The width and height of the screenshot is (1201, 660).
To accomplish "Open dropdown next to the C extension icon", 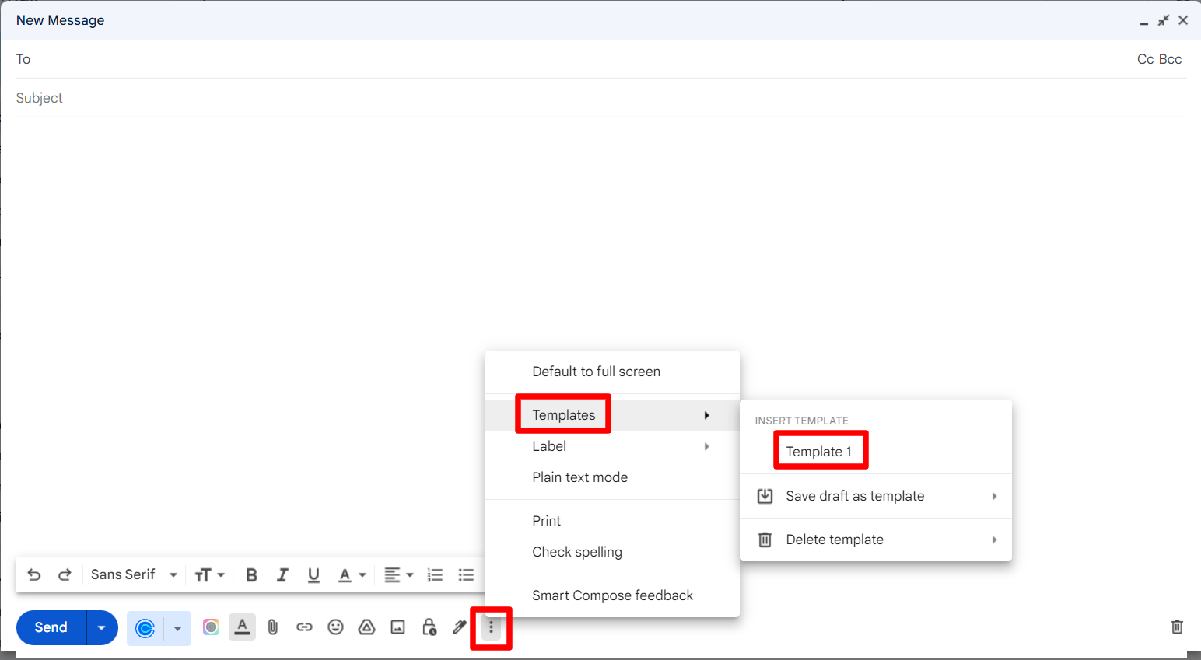I will 177,628.
